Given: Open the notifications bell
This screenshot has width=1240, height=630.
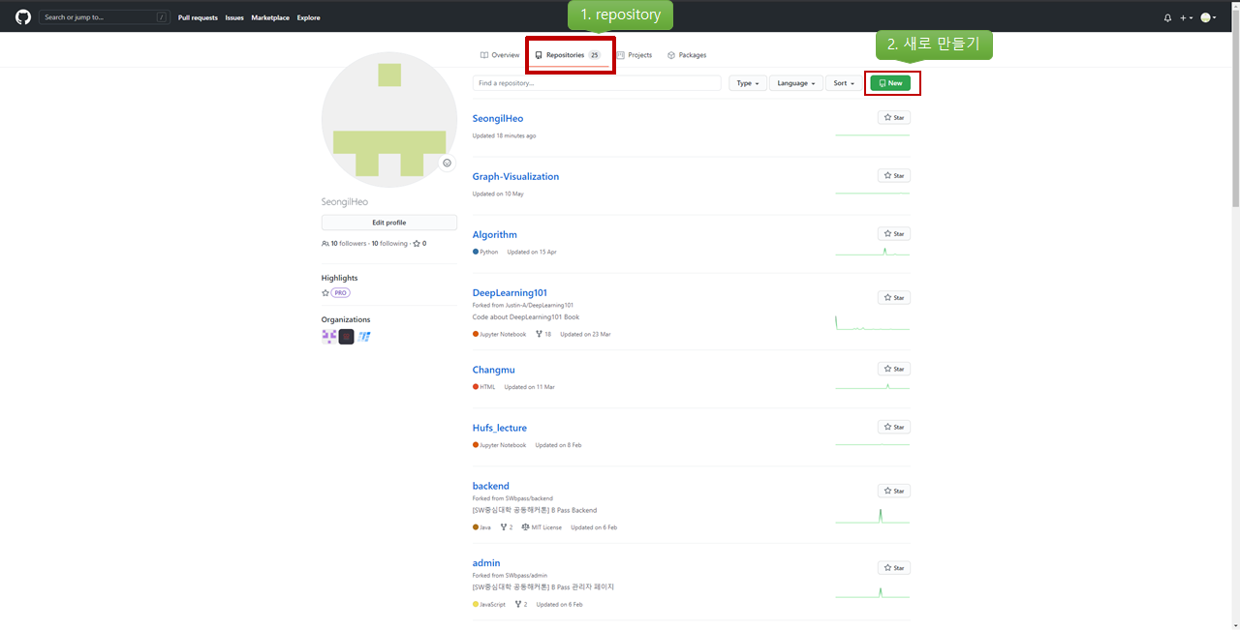Looking at the screenshot, I should [x=1167, y=17].
